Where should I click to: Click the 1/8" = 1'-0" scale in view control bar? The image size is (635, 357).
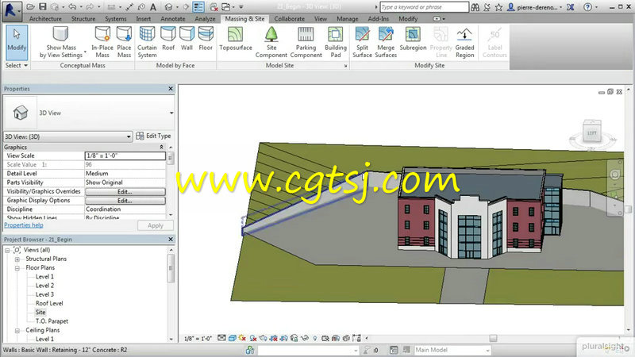(198, 338)
